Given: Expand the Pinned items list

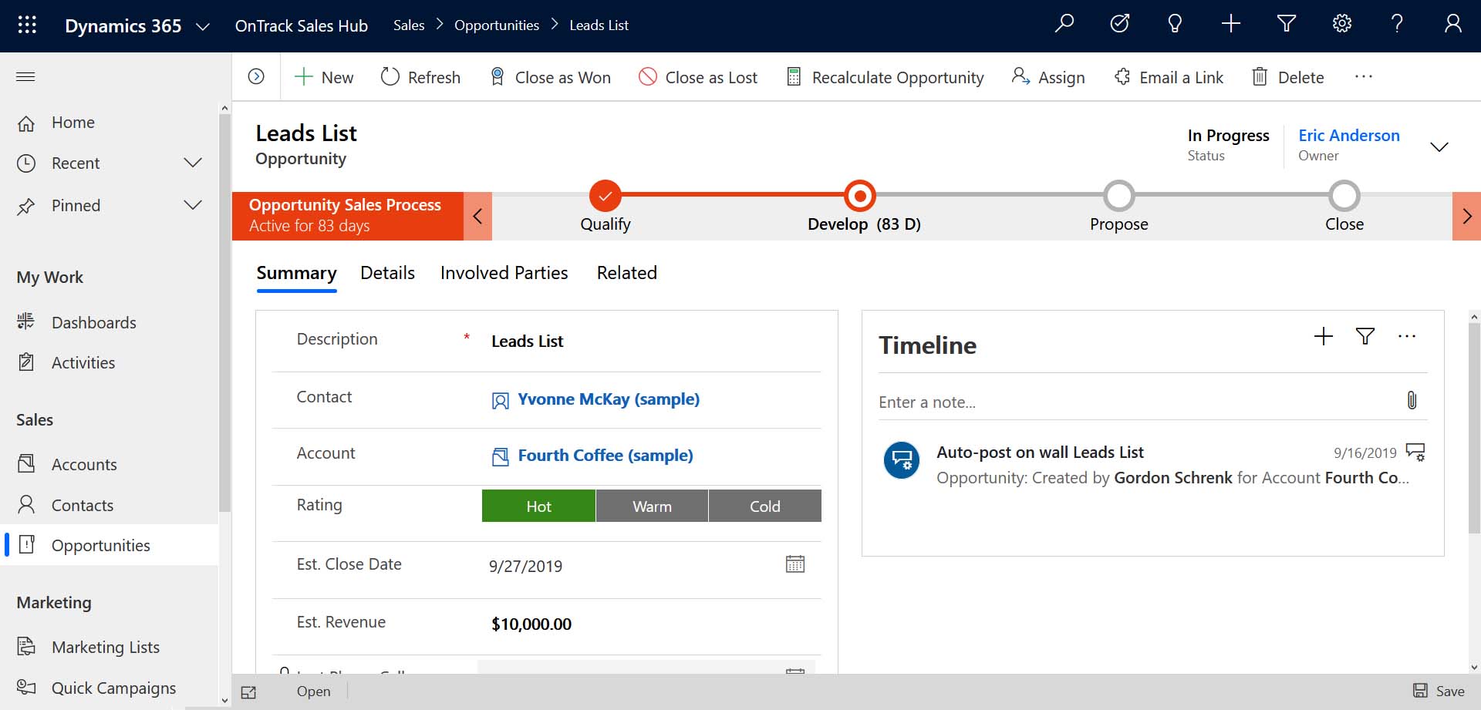Looking at the screenshot, I should 193,205.
